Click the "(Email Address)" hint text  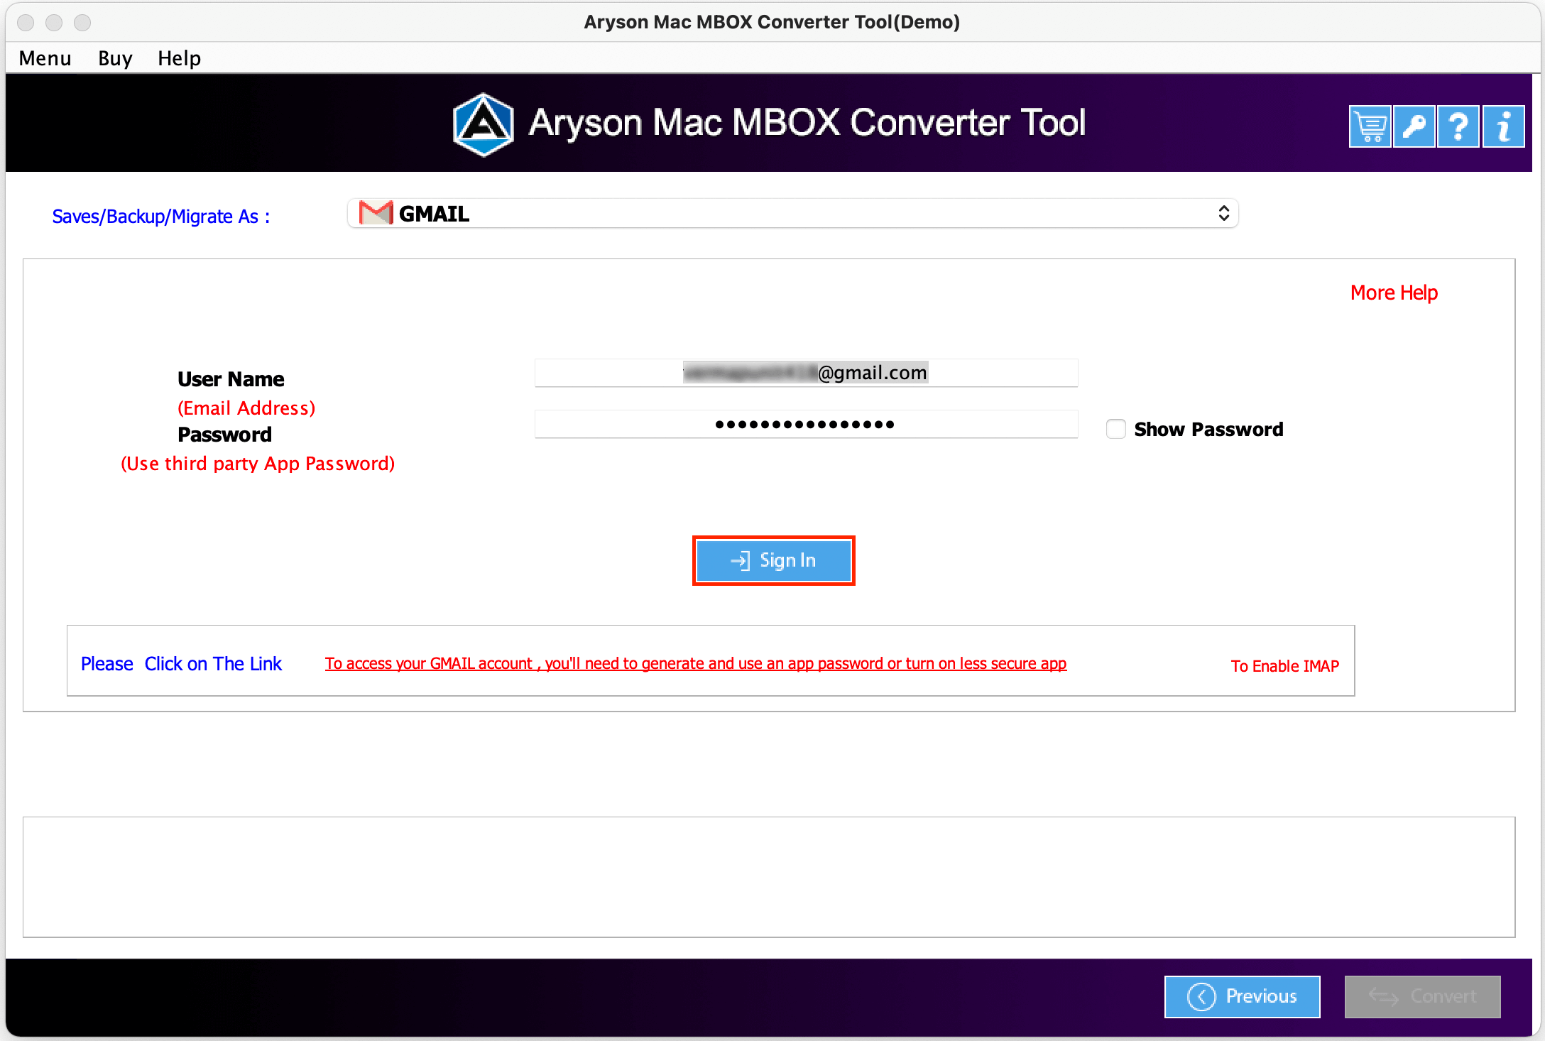[246, 408]
